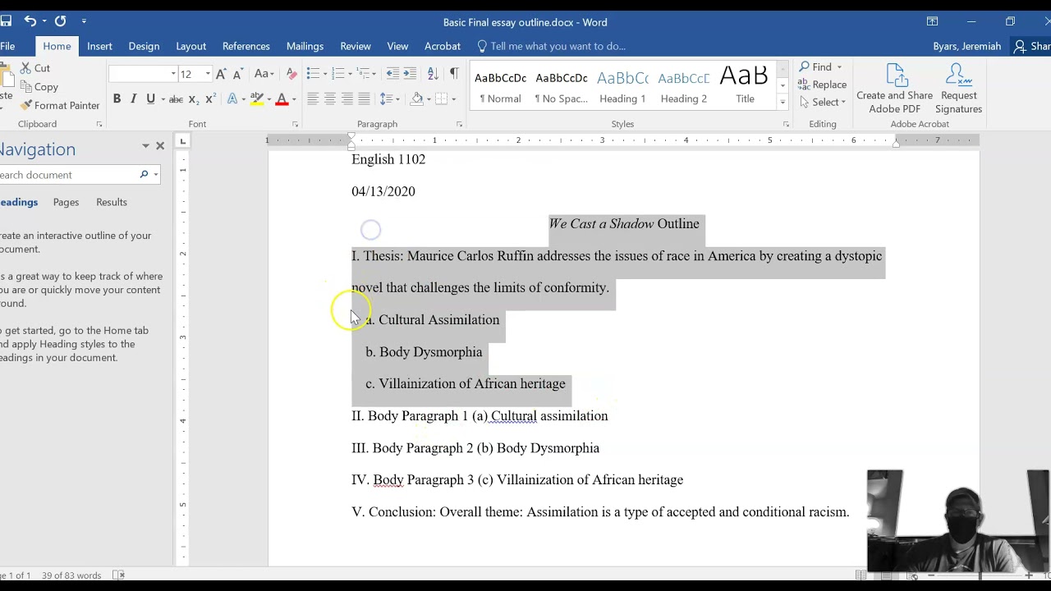The width and height of the screenshot is (1051, 591).
Task: Toggle Italic formatting
Action: (x=133, y=99)
